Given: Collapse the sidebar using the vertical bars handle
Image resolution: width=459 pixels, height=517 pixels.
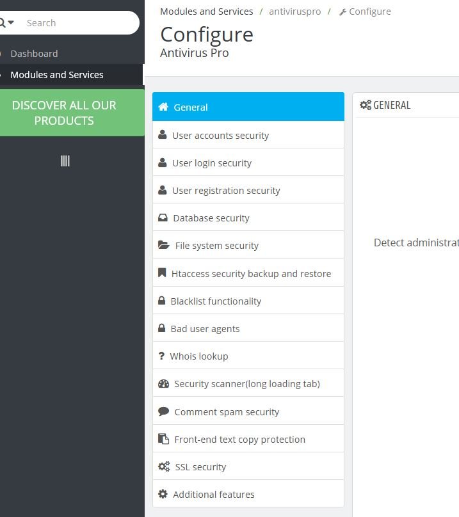Looking at the screenshot, I should point(65,161).
